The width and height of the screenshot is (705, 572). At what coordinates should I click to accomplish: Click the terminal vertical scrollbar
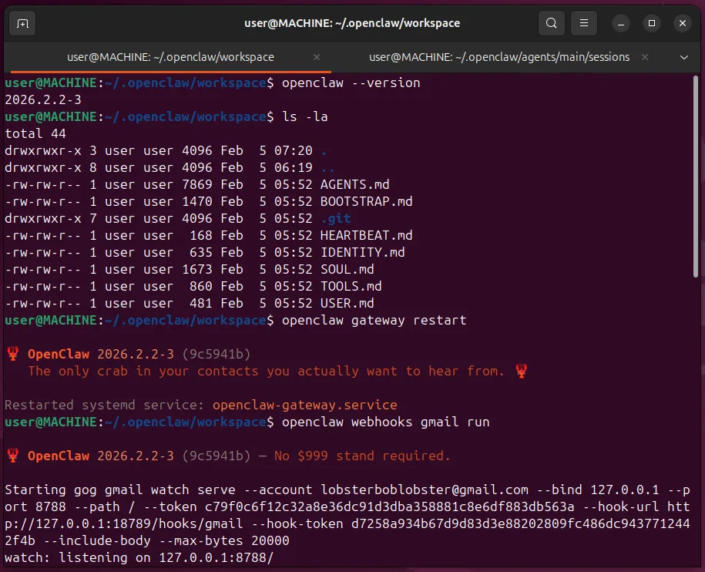[697, 177]
